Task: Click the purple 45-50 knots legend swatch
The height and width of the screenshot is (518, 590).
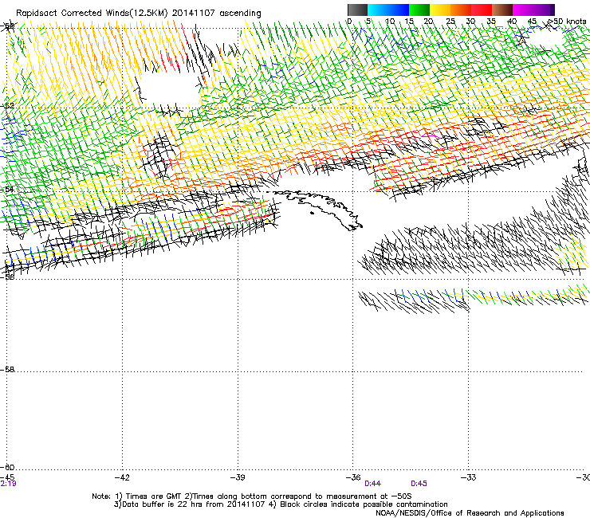Action: 544,10
